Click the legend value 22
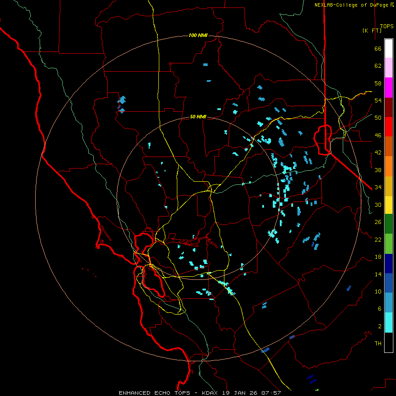 coord(378,239)
